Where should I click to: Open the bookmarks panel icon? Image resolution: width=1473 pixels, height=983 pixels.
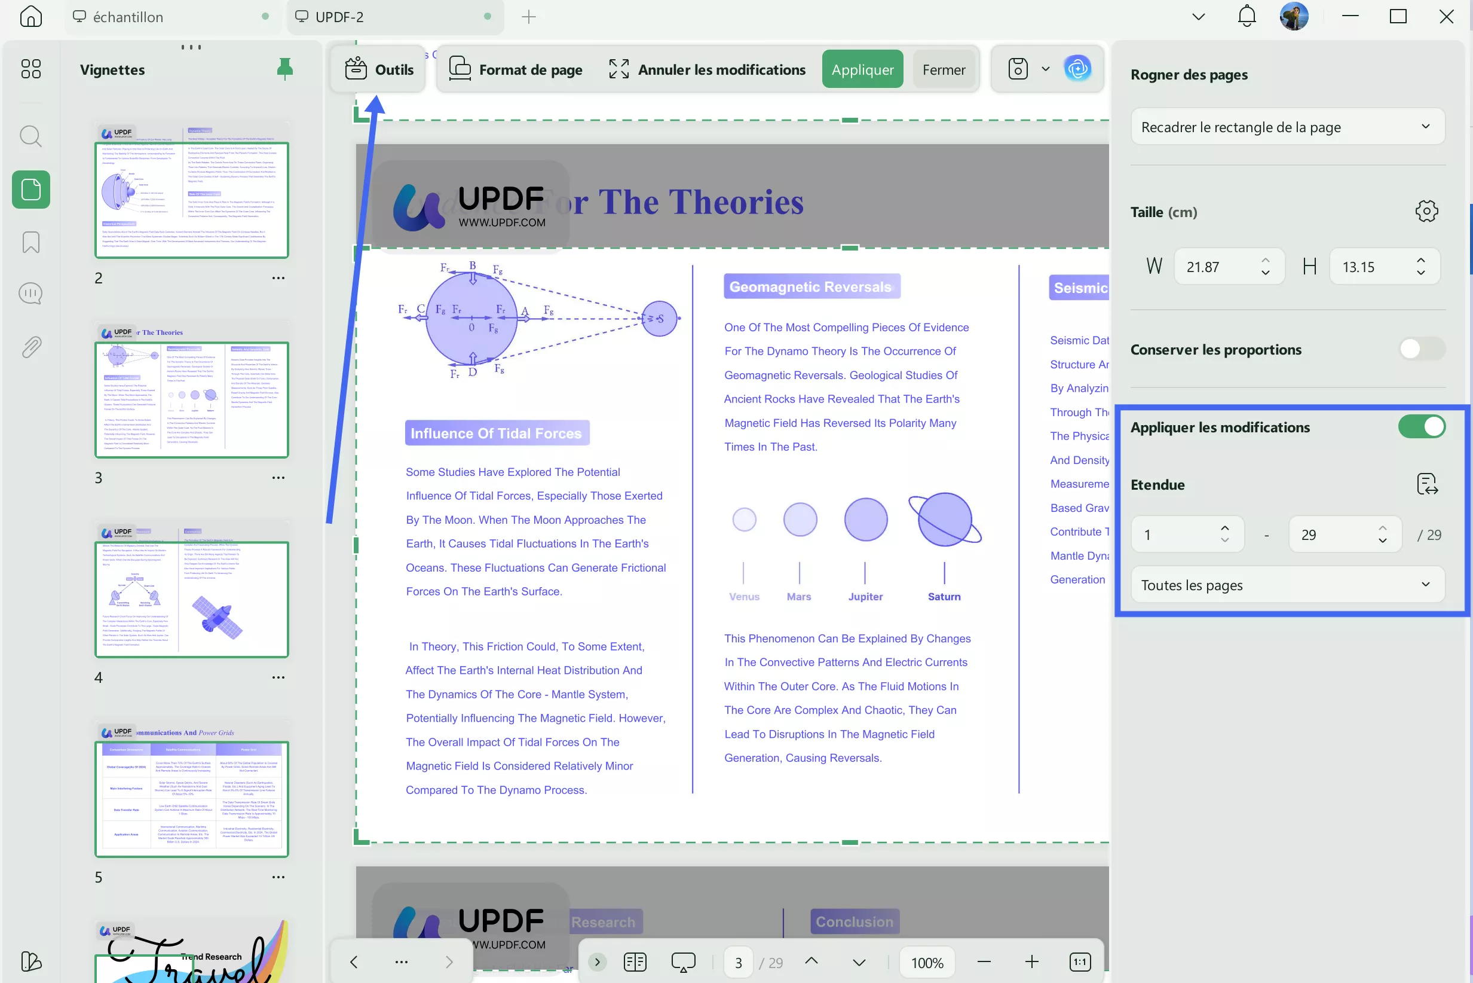(30, 243)
